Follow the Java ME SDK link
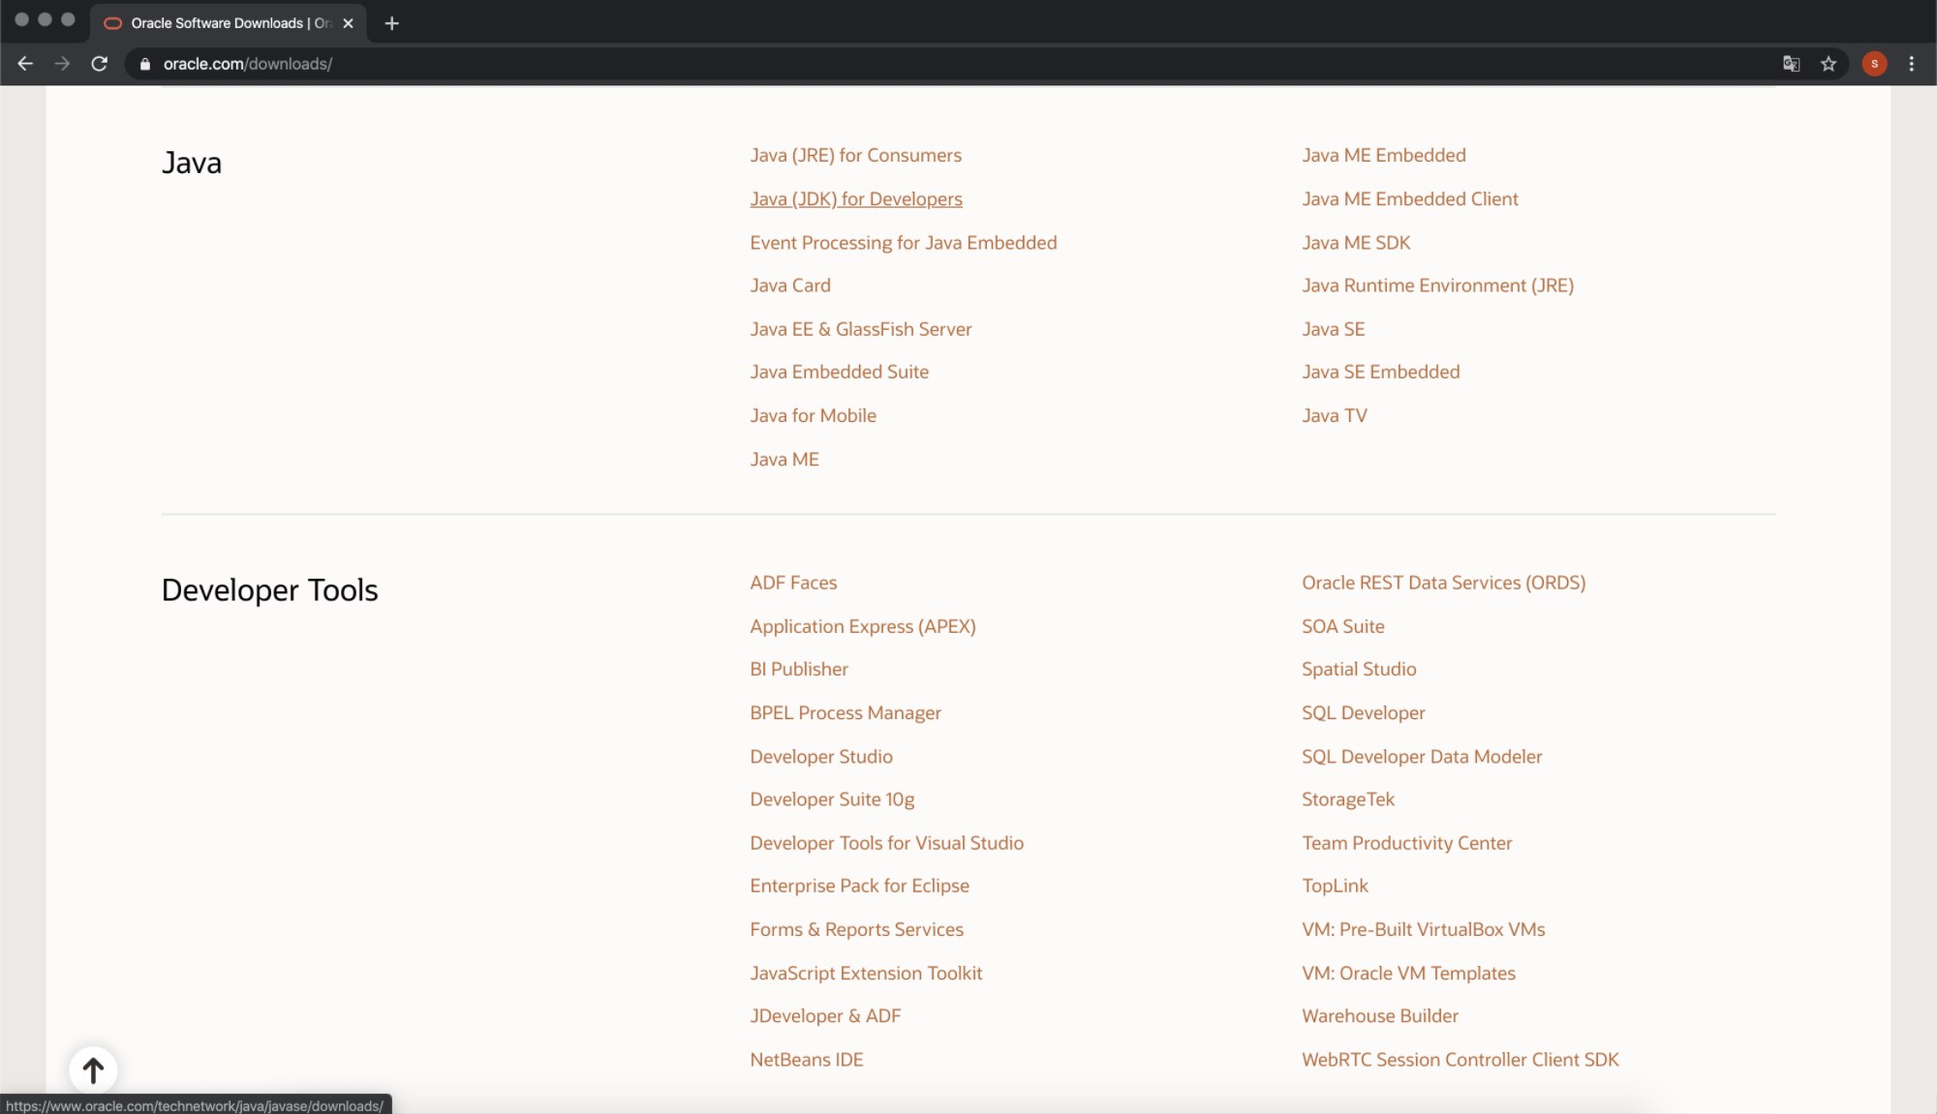The height and width of the screenshot is (1114, 1937). coord(1355,243)
